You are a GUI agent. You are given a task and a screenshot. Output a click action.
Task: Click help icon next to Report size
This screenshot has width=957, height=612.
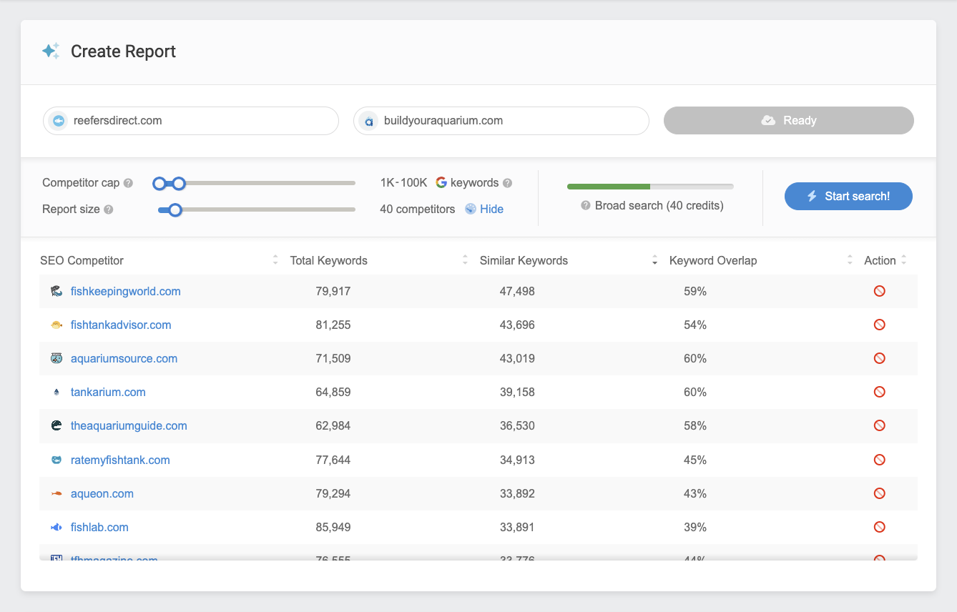tap(109, 209)
